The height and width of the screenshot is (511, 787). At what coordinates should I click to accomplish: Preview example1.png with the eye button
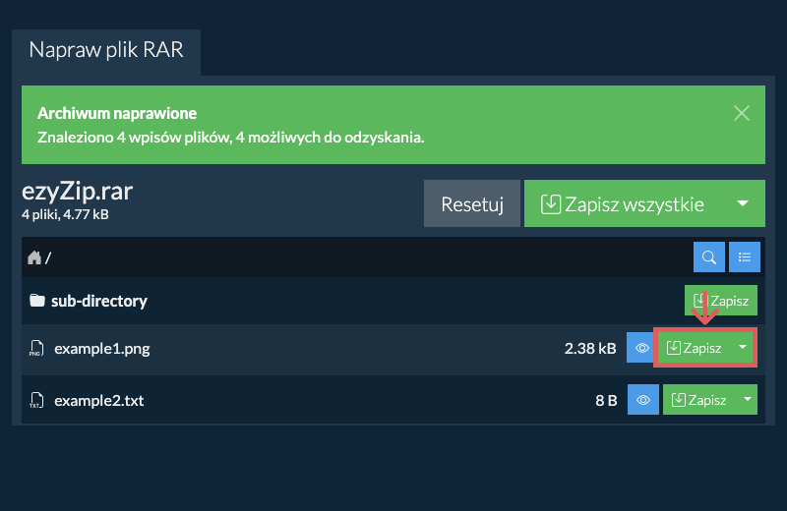[x=641, y=348]
